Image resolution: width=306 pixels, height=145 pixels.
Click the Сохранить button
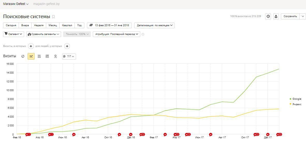pyautogui.click(x=290, y=16)
